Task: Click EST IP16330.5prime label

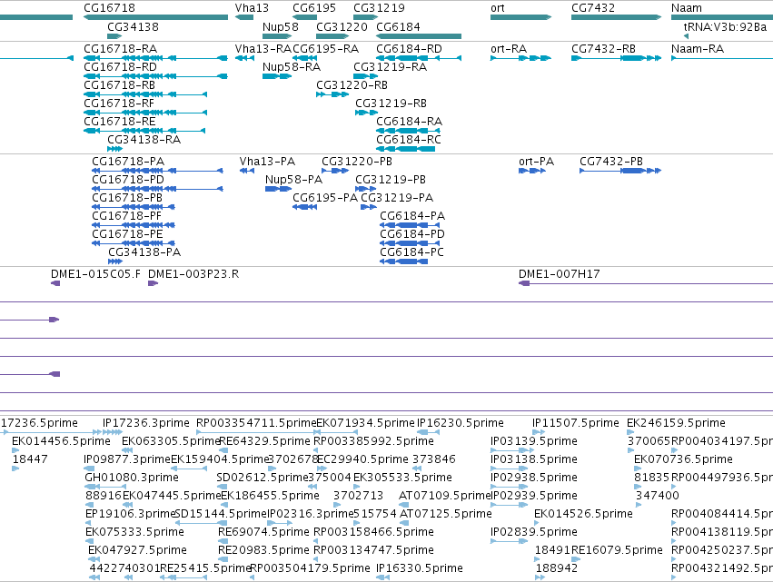Action: tap(420, 568)
